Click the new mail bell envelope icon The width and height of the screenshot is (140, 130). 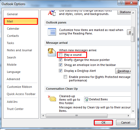tap(52, 52)
